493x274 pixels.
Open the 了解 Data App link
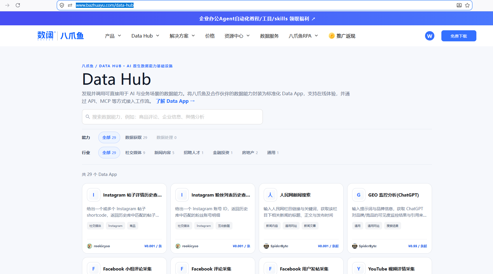click(175, 101)
